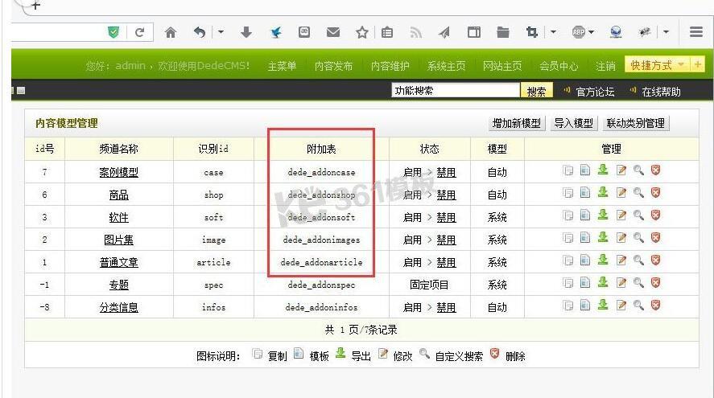Open the 普通文章 channel link
This screenshot has width=714, height=398.
[119, 262]
